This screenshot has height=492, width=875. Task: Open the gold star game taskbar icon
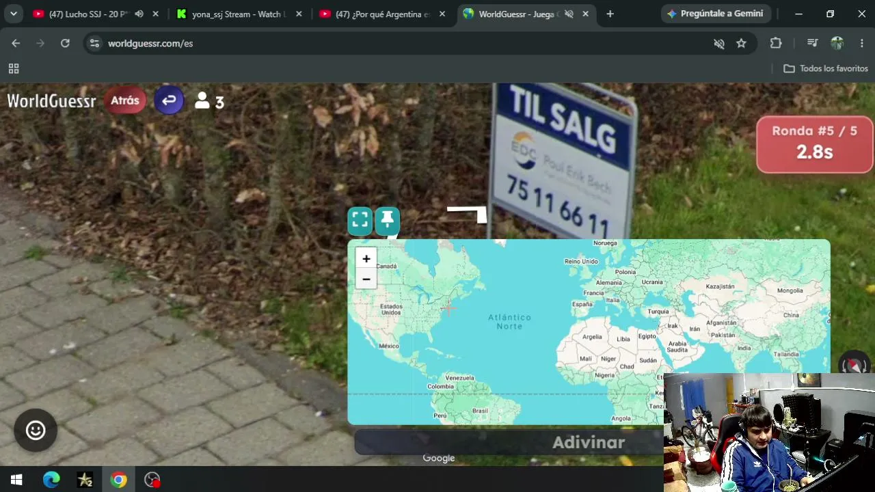tap(85, 480)
